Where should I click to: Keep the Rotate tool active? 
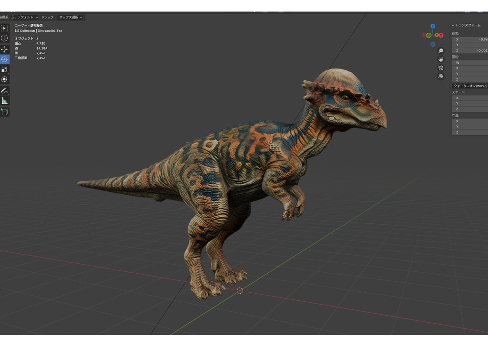[4, 58]
